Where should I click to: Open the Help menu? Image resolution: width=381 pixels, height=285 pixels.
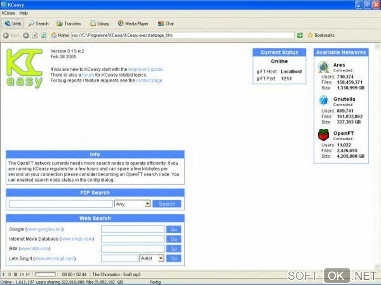24,13
